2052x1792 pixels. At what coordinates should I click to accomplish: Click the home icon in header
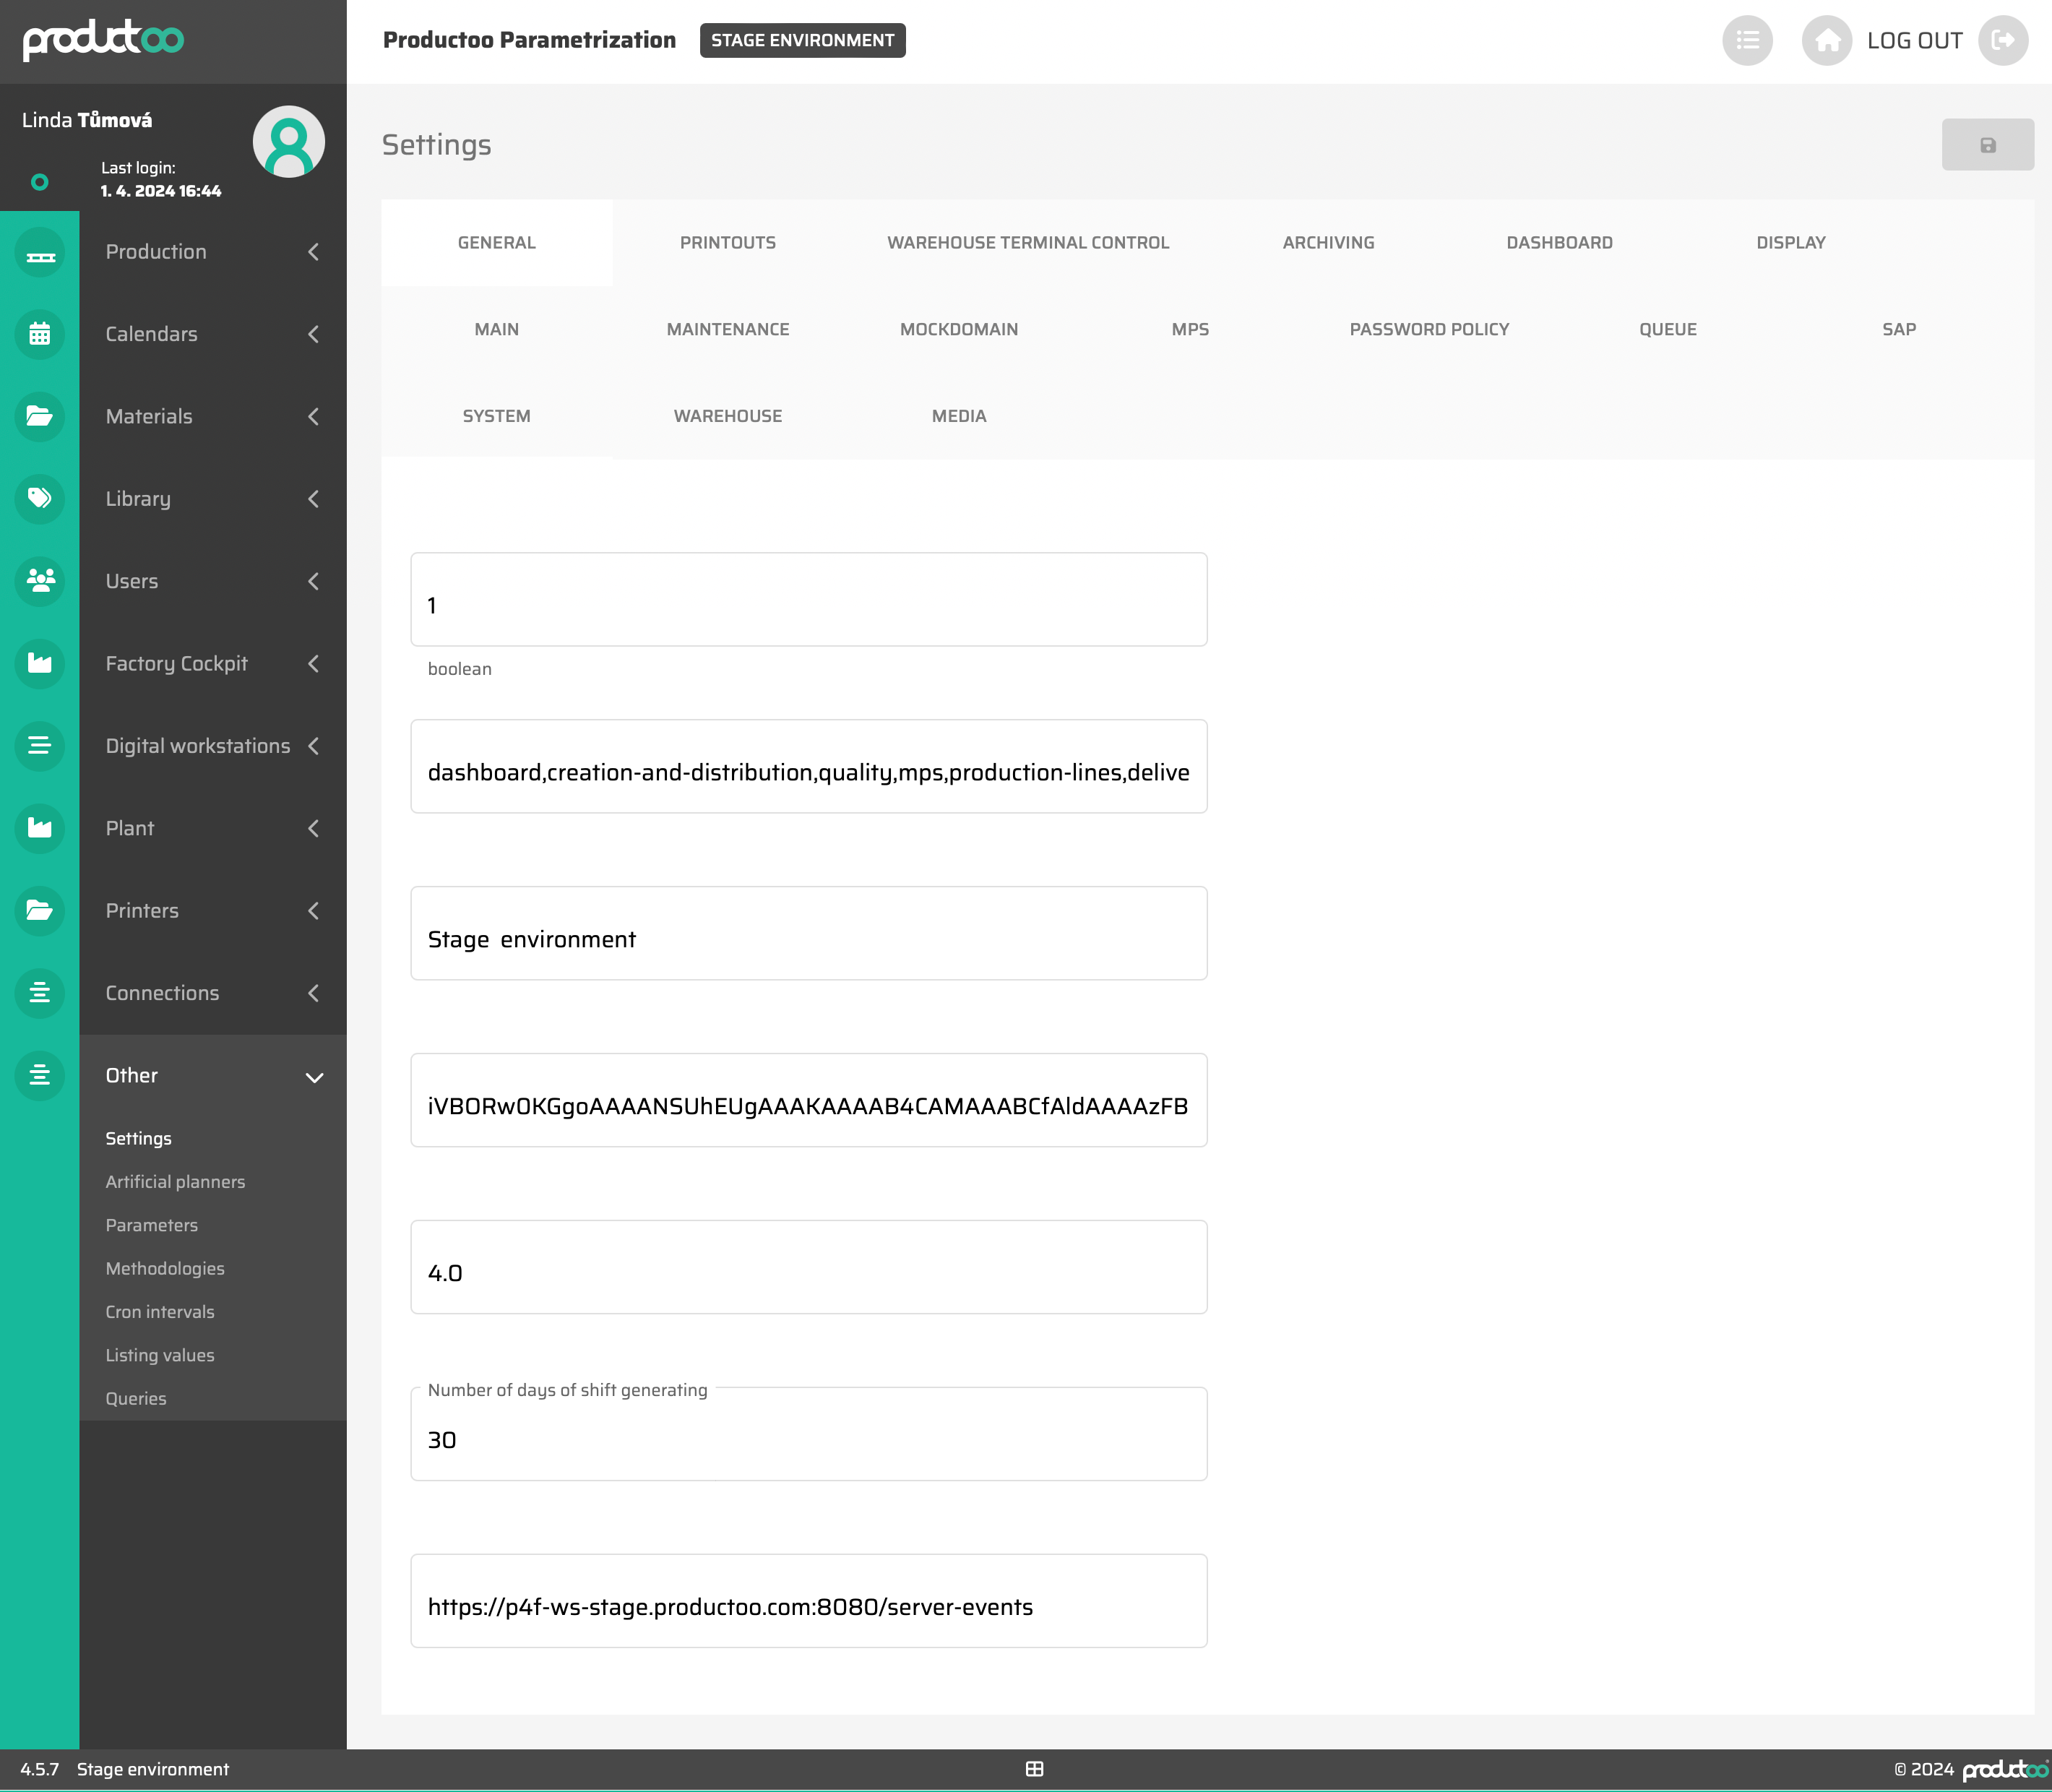(1826, 41)
